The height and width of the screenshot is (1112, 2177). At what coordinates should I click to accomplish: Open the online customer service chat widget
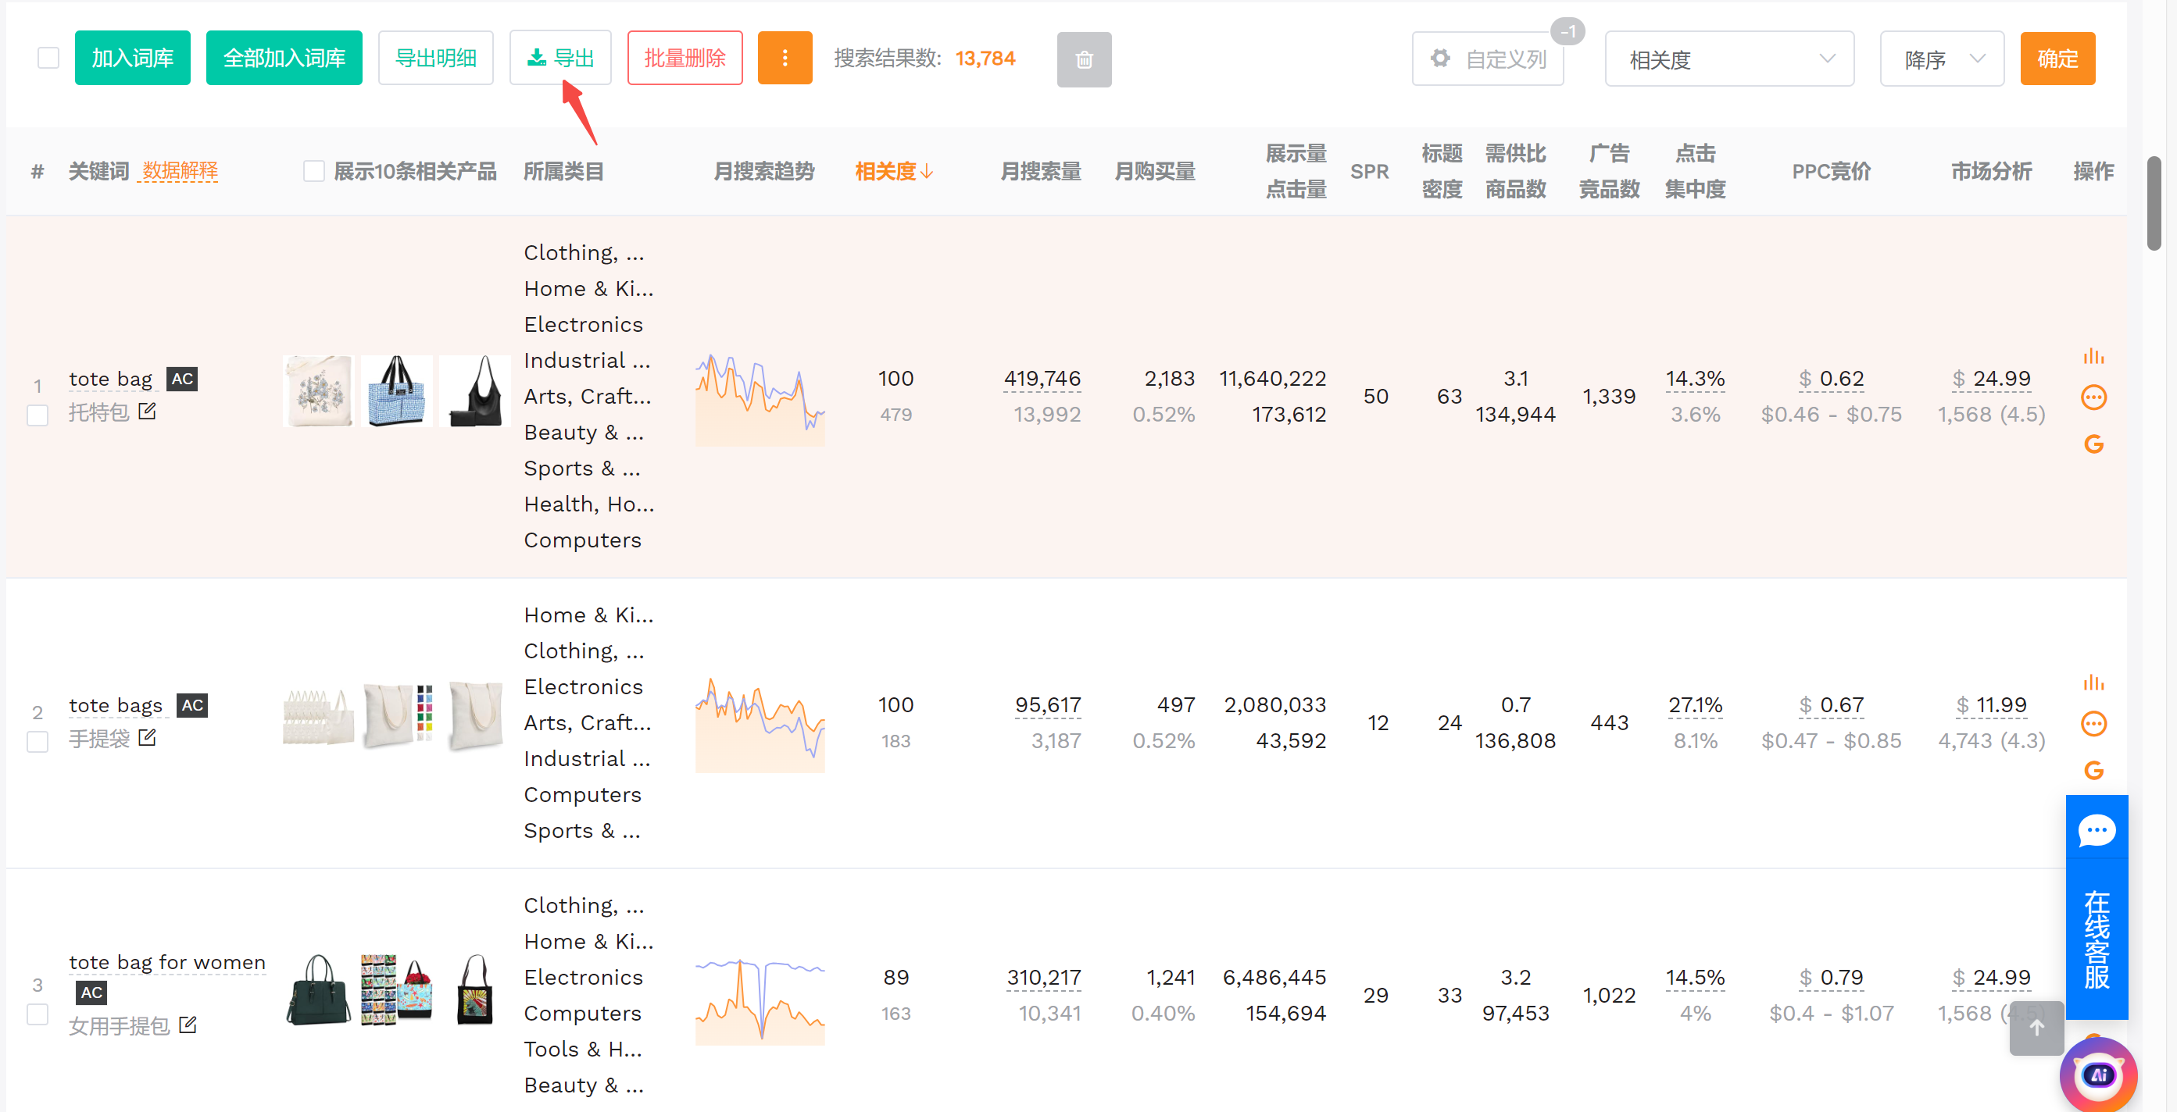[x=2097, y=907]
